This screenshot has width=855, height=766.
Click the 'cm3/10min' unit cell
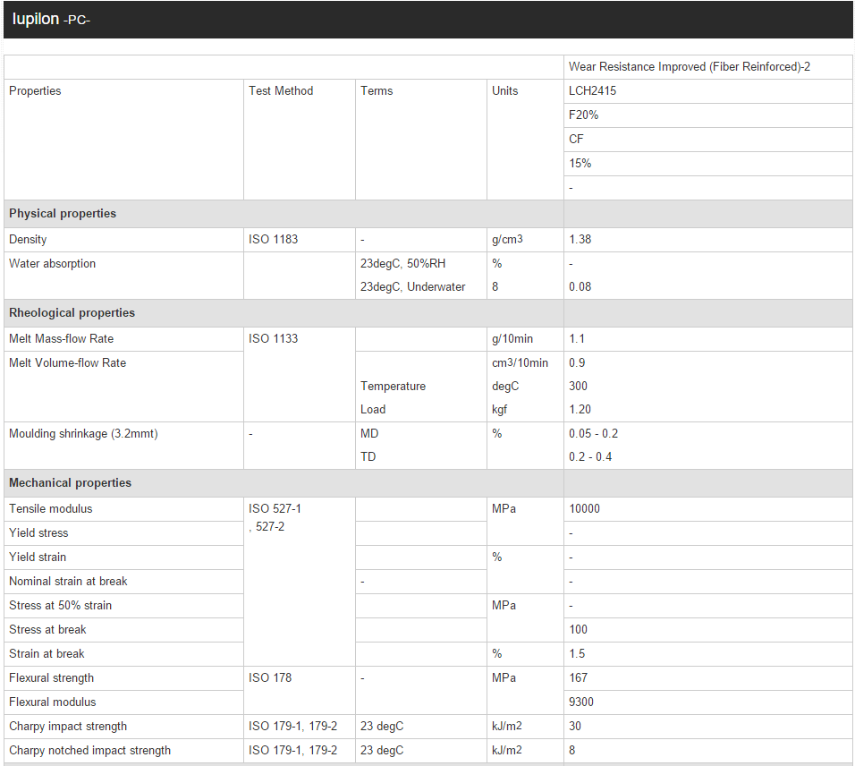click(x=520, y=362)
